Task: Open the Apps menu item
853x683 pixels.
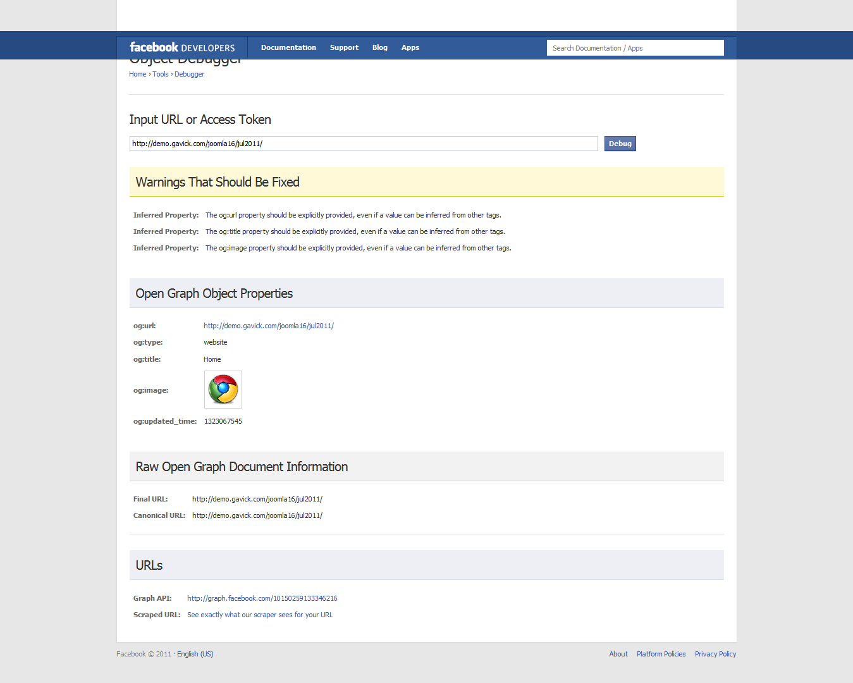Action: 410,47
